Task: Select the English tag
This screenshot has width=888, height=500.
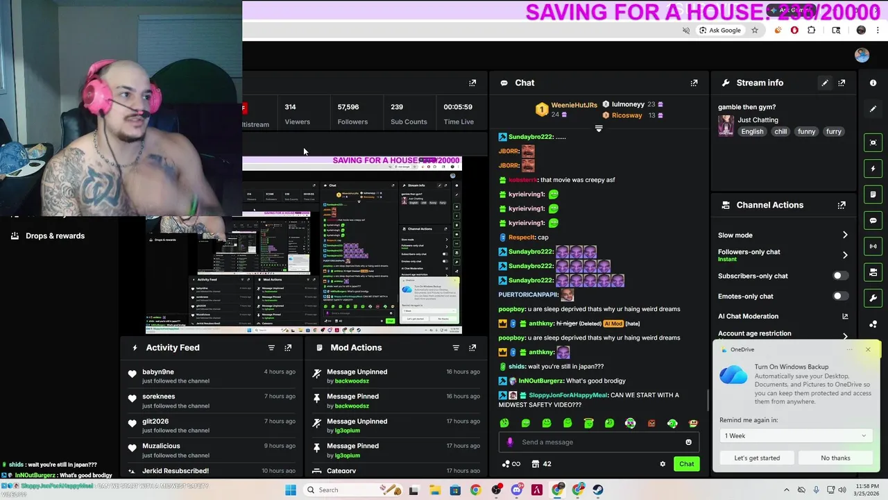Action: click(752, 131)
